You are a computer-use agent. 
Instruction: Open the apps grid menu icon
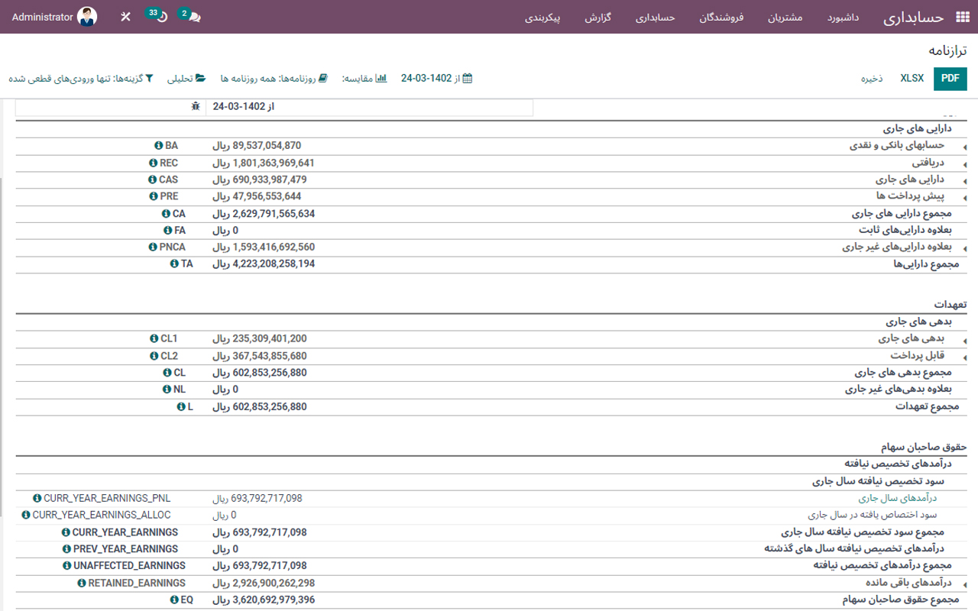pyautogui.click(x=963, y=16)
